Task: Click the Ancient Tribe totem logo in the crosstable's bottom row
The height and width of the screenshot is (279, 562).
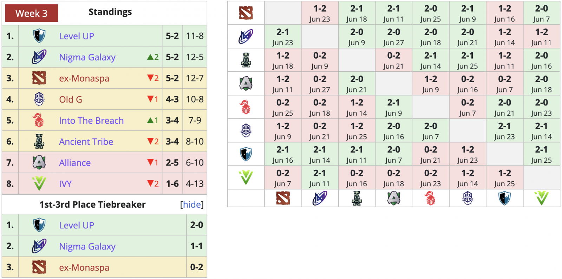Action: (x=357, y=199)
